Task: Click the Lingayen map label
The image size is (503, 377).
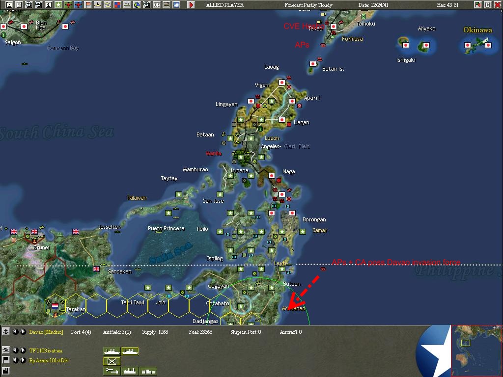Action: coord(226,104)
